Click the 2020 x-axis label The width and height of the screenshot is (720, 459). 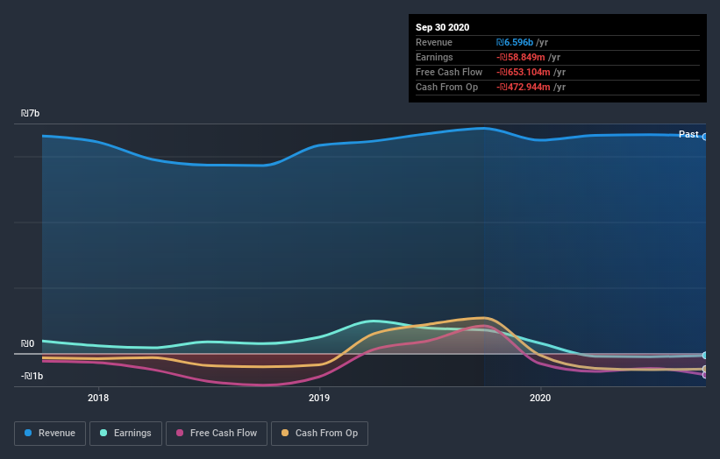(540, 398)
